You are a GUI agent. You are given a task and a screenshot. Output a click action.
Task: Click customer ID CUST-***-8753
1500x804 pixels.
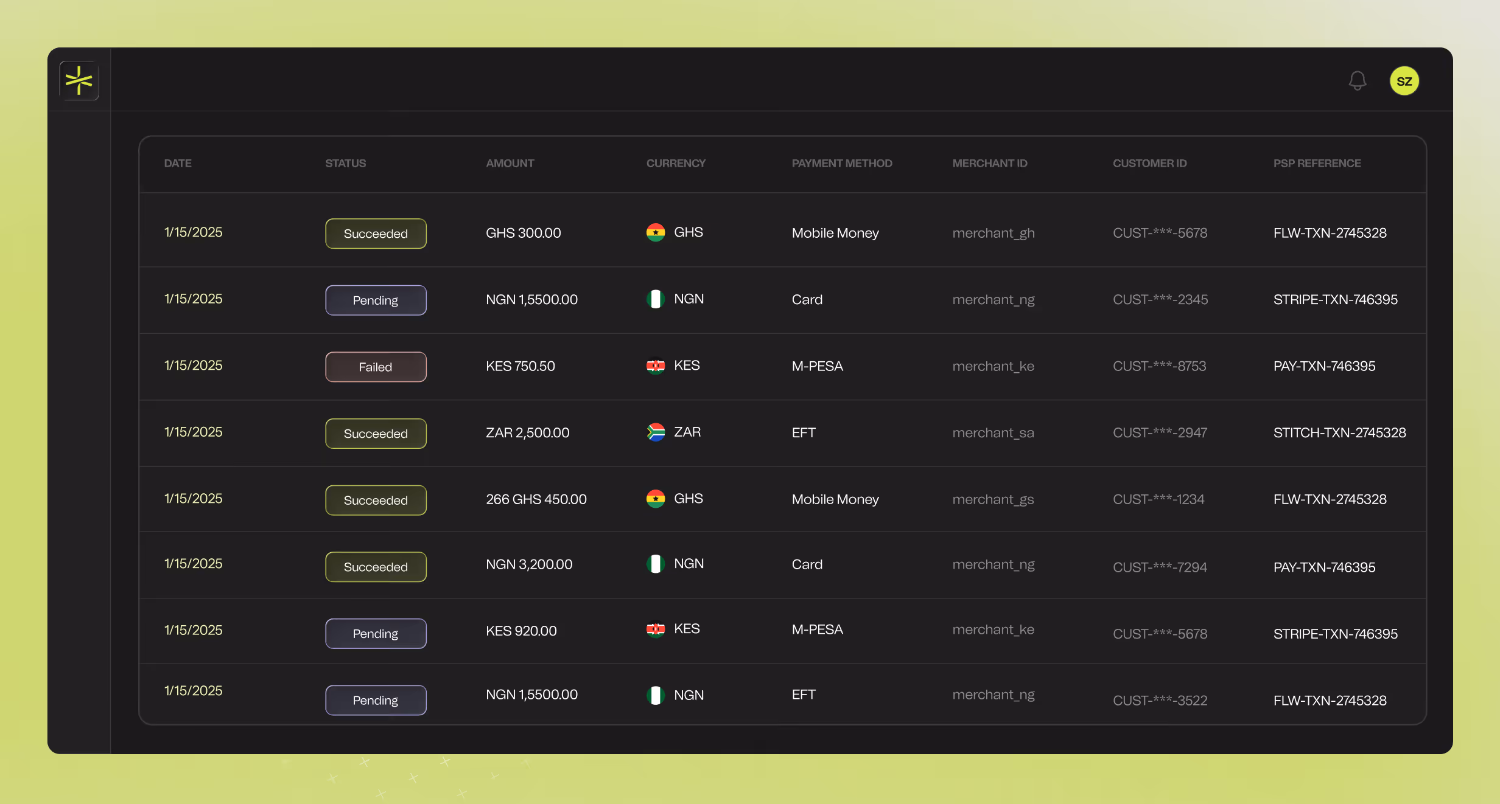[x=1159, y=366]
